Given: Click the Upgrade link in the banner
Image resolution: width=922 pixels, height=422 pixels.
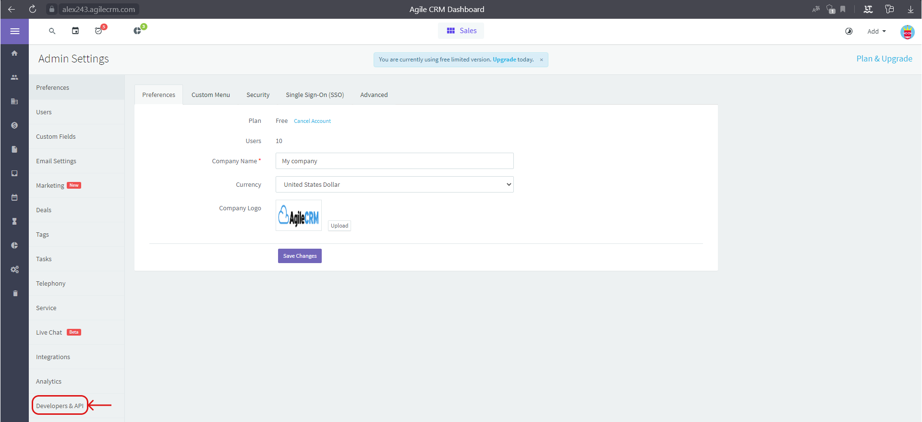Looking at the screenshot, I should click(504, 60).
